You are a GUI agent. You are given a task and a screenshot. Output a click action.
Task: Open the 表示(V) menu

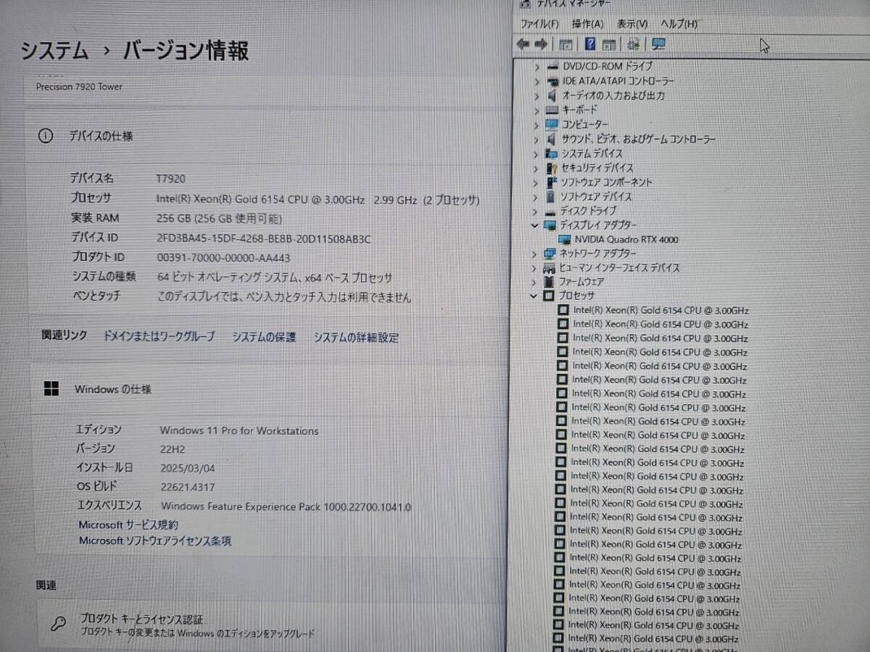(632, 24)
